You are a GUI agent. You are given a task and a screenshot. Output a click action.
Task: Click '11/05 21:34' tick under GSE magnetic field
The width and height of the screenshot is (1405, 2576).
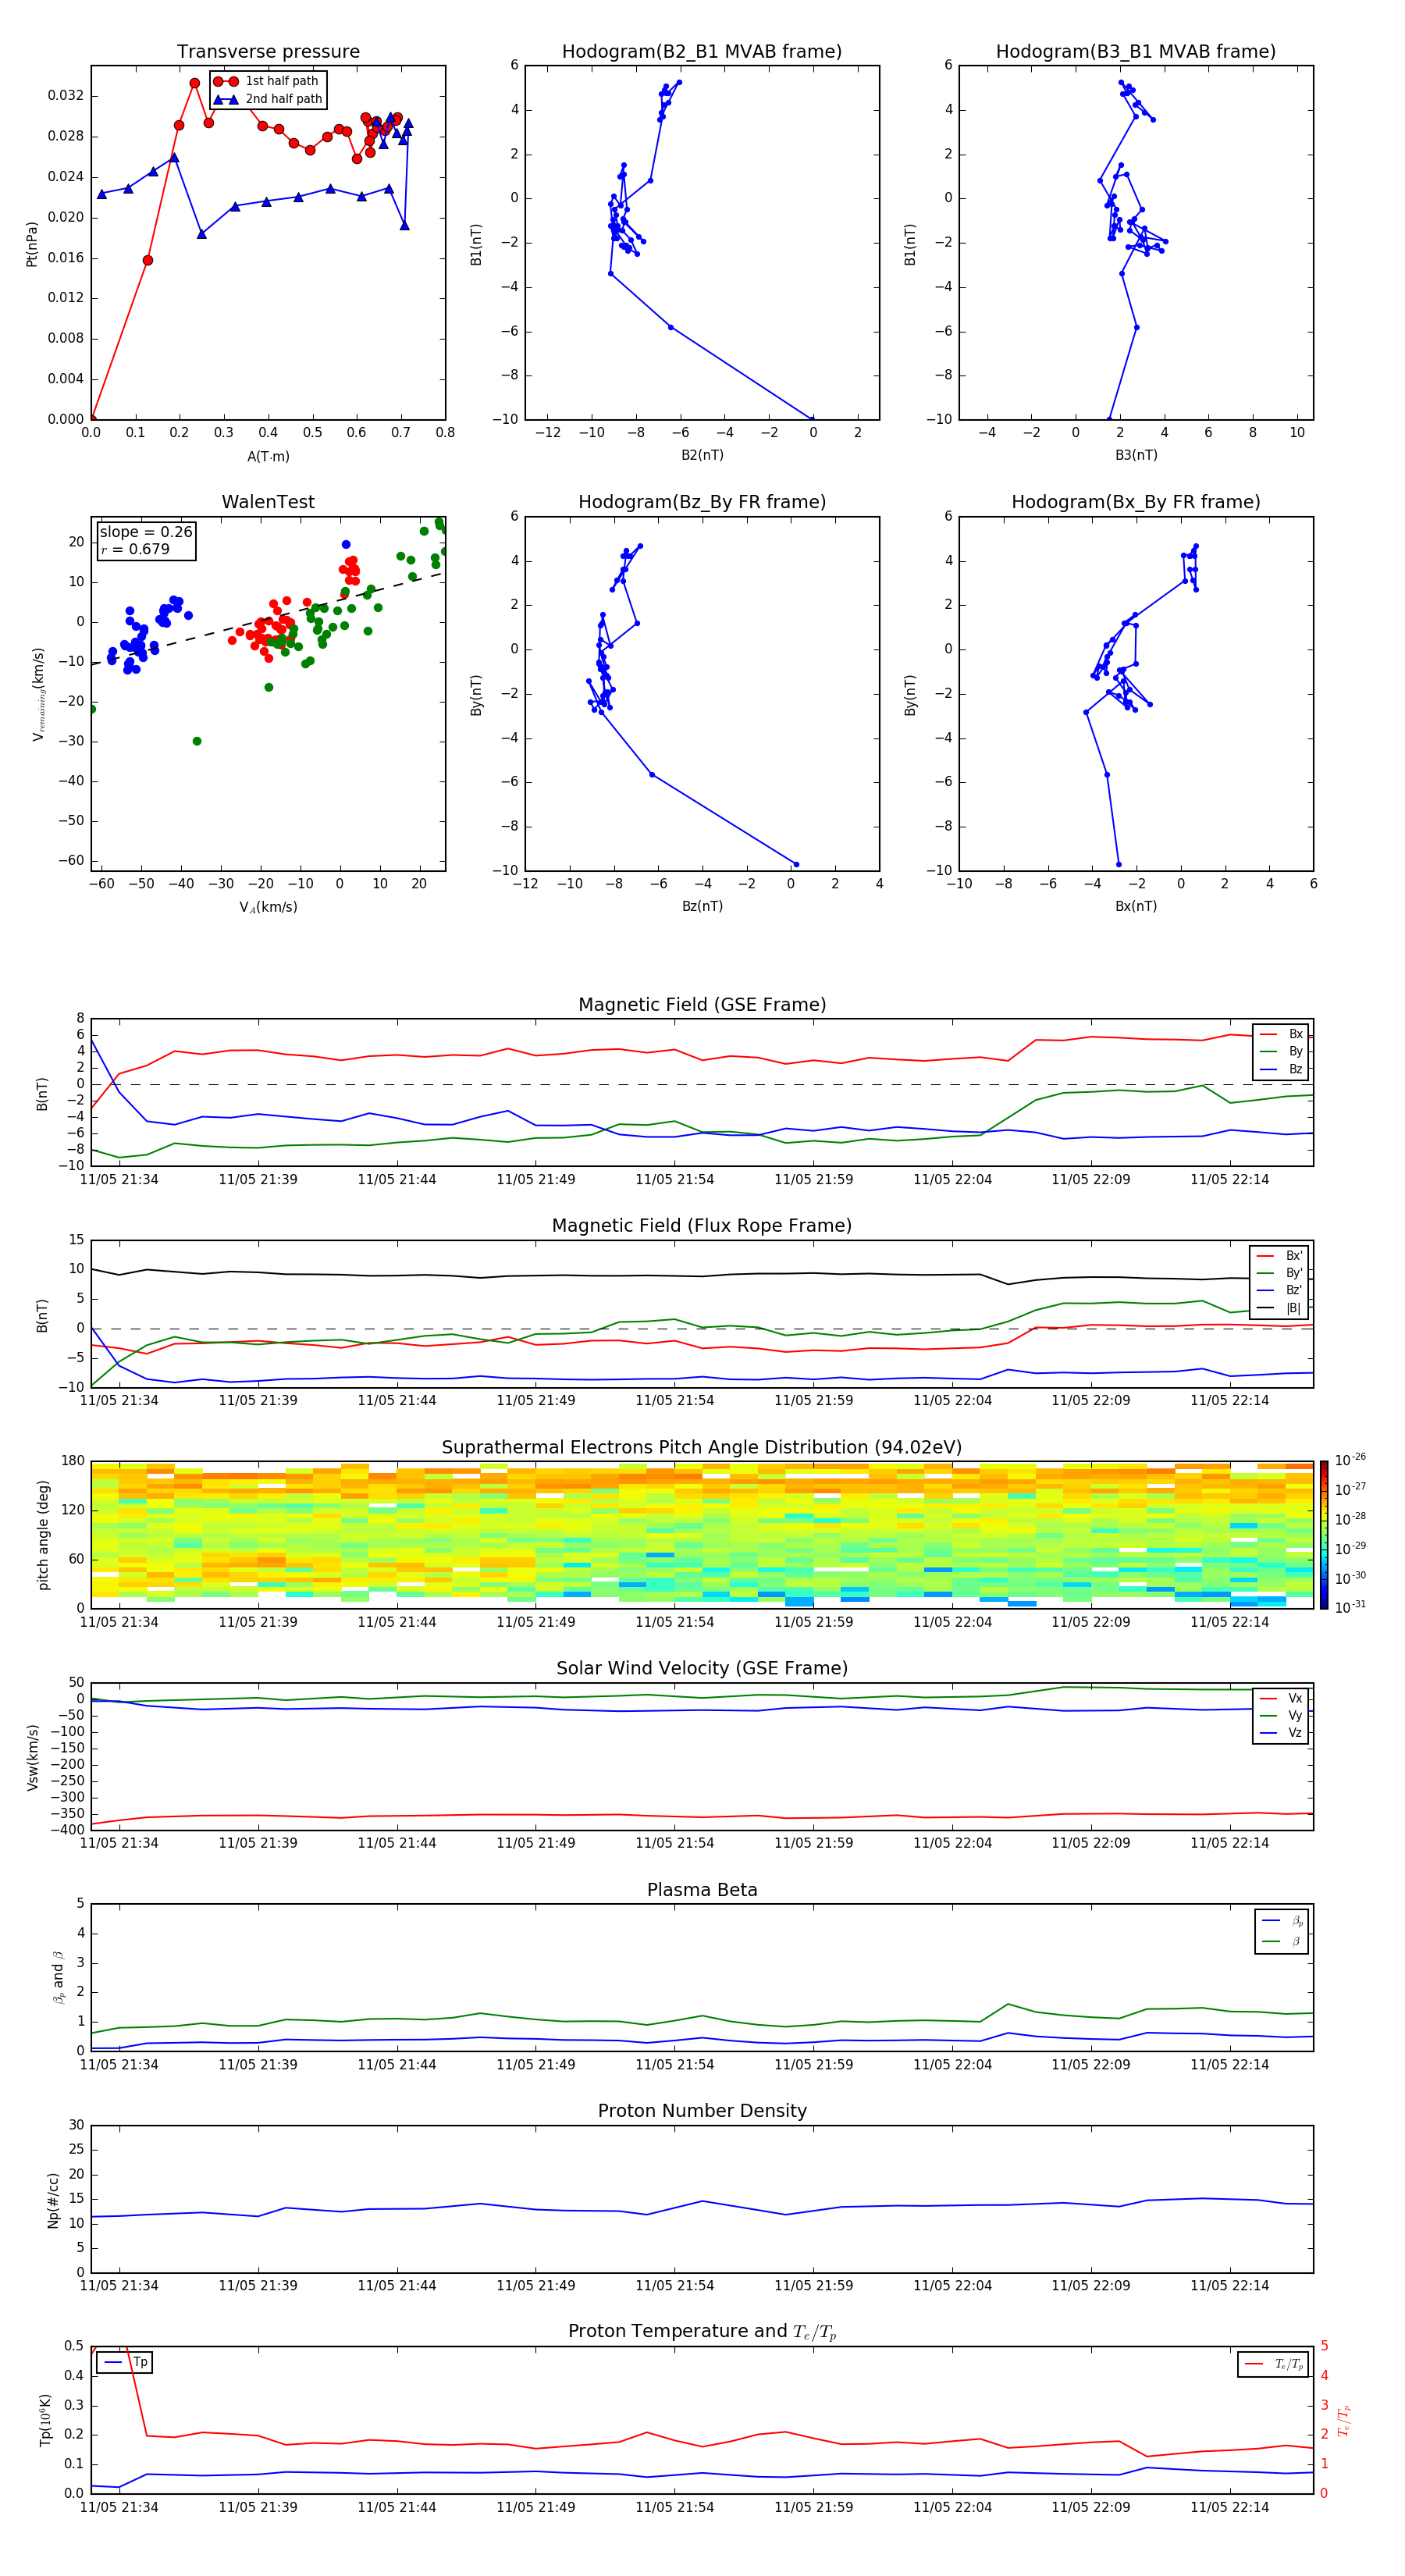click(119, 1179)
